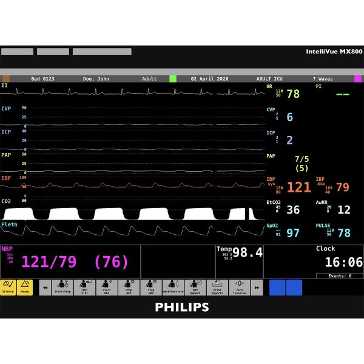Click the Bed 0123 label
The image size is (364, 364).
coord(42,79)
